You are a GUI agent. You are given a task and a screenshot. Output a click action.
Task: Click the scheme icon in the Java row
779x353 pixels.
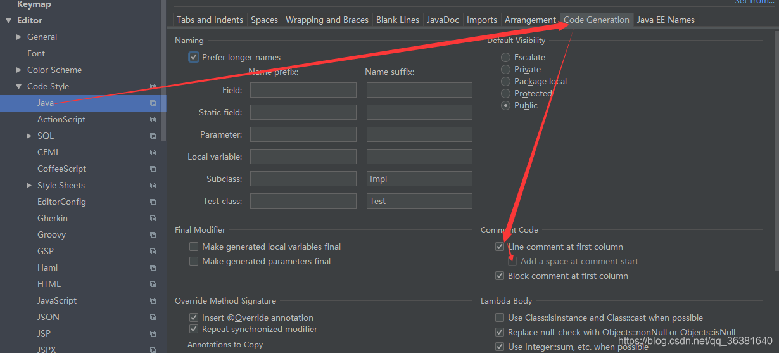[153, 103]
